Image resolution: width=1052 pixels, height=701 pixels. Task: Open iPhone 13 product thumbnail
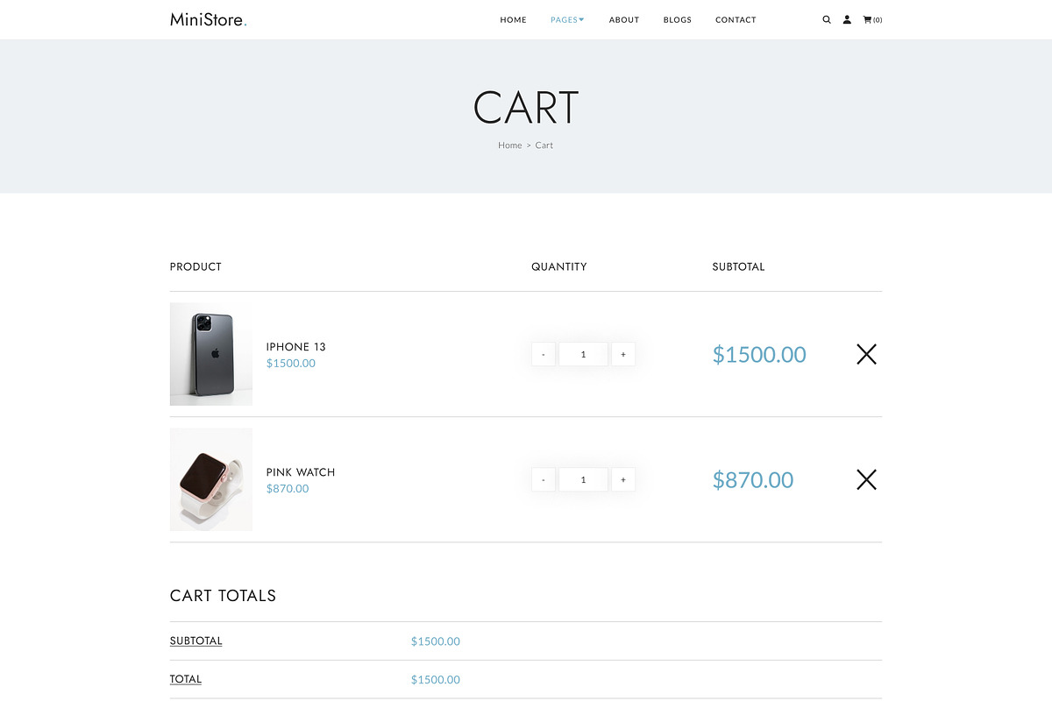point(211,354)
